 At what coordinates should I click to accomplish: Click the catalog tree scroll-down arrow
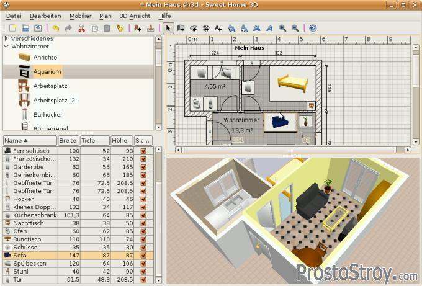click(x=158, y=127)
